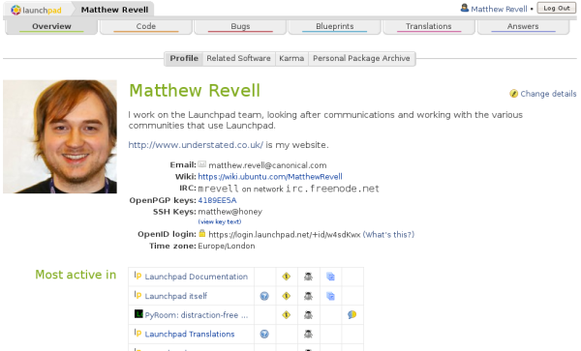Click the irc.freenode.net network text
The image size is (581, 351).
[x=332, y=189]
